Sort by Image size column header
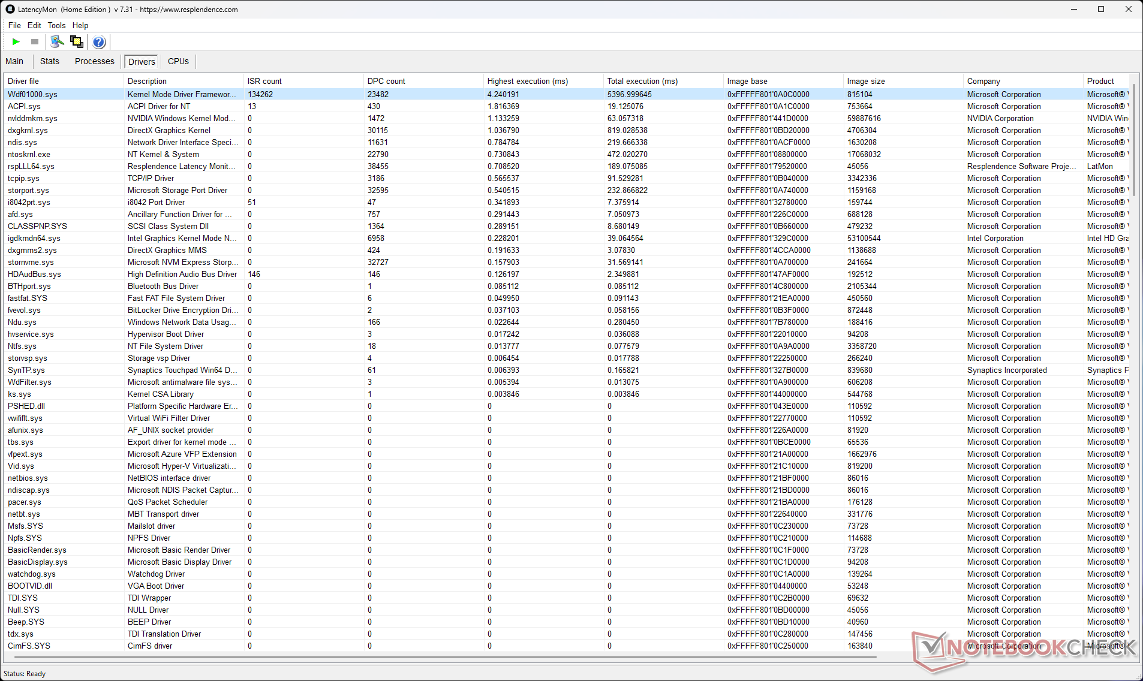Screen dimensions: 1143x681 point(904,81)
